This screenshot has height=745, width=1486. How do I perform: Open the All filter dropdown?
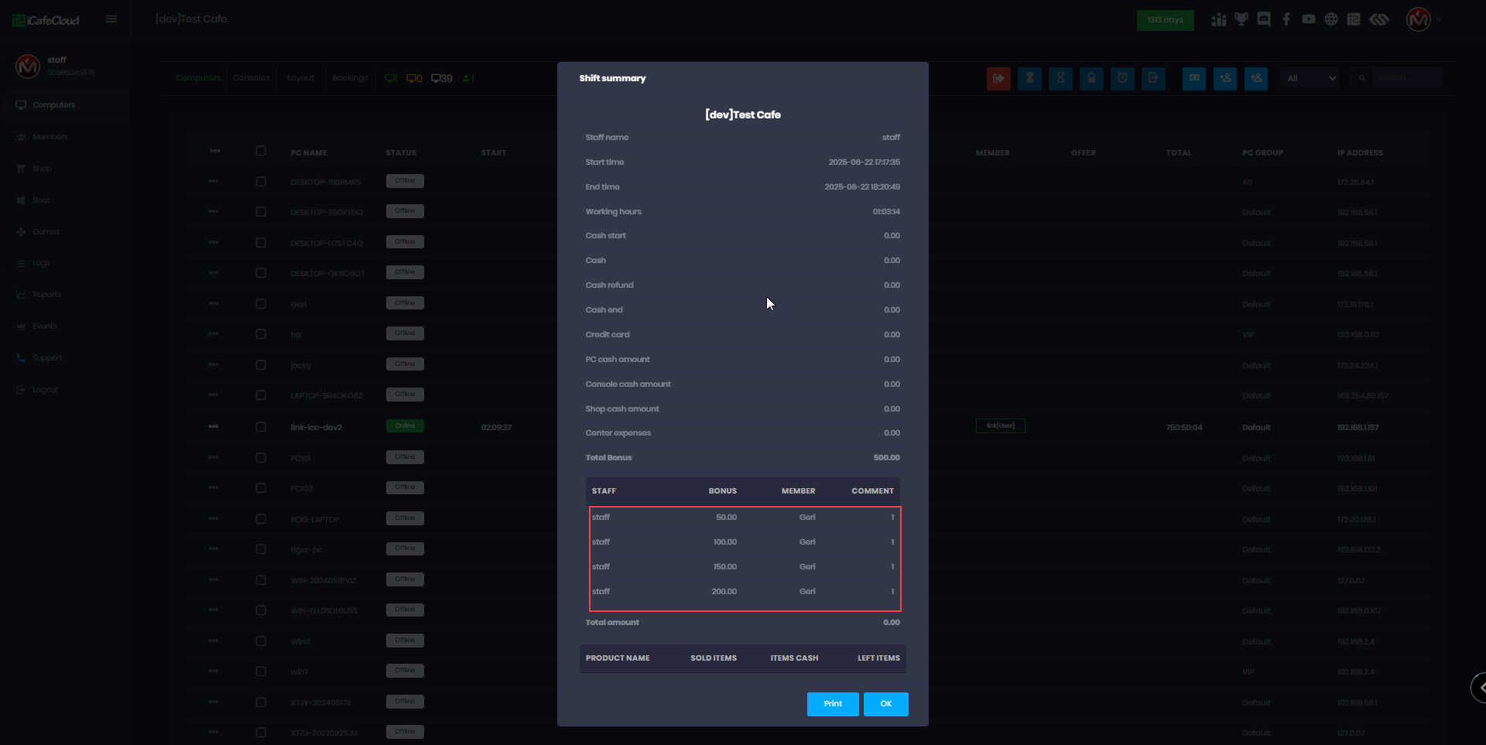[1310, 78]
